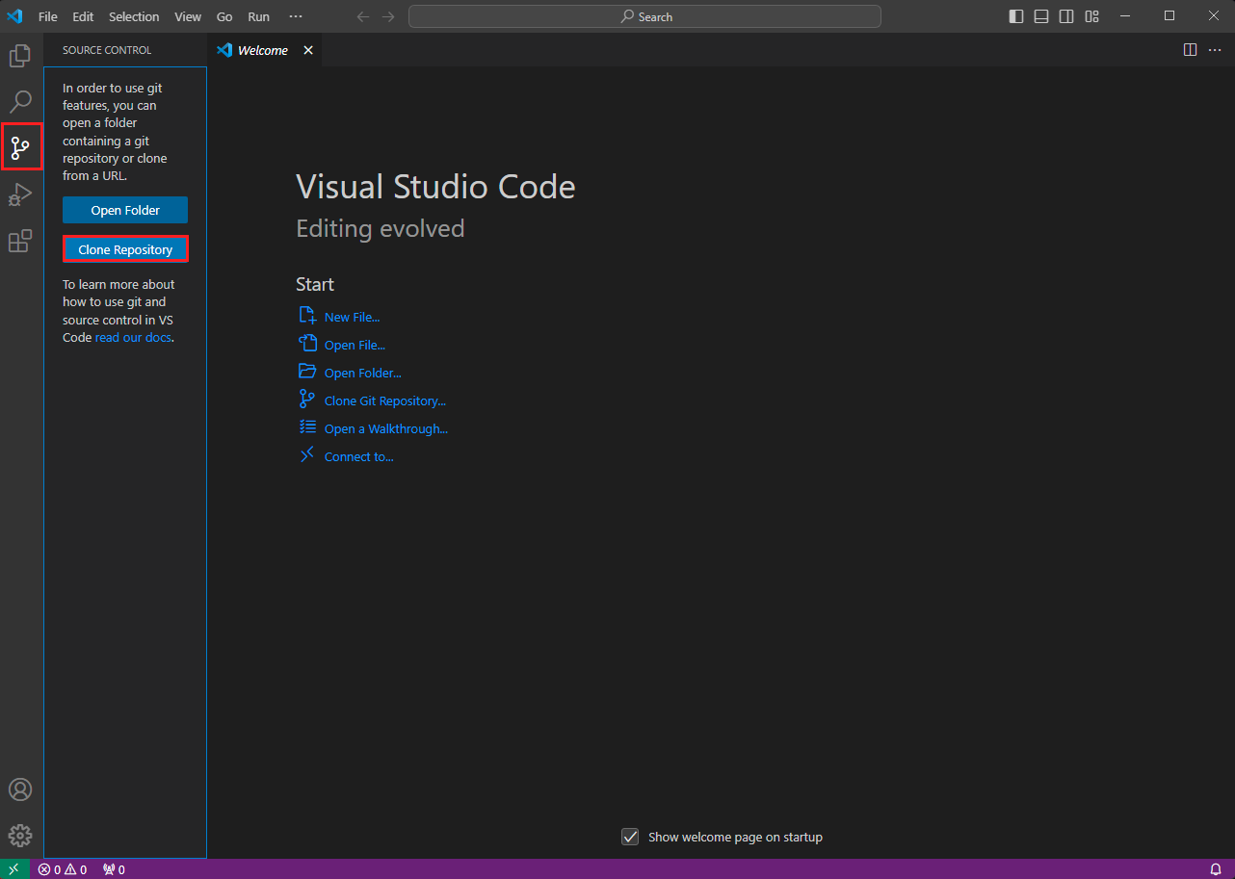The image size is (1235, 879).
Task: Open the overflow menu in the menu bar
Action: pos(296,15)
